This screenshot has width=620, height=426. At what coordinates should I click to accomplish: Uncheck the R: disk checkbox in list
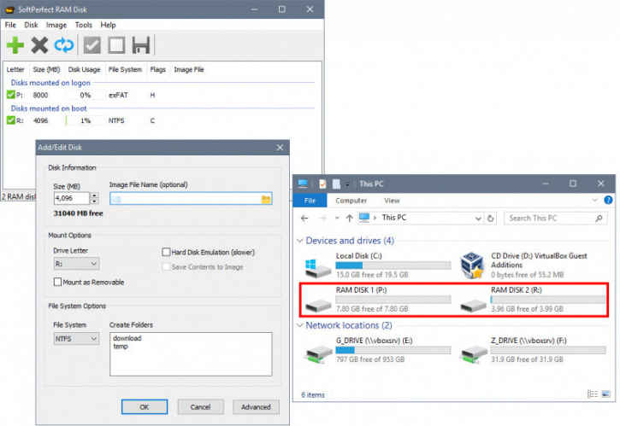(10, 121)
